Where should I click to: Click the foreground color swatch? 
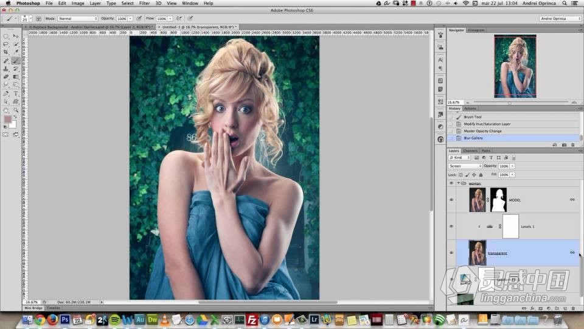(7, 119)
